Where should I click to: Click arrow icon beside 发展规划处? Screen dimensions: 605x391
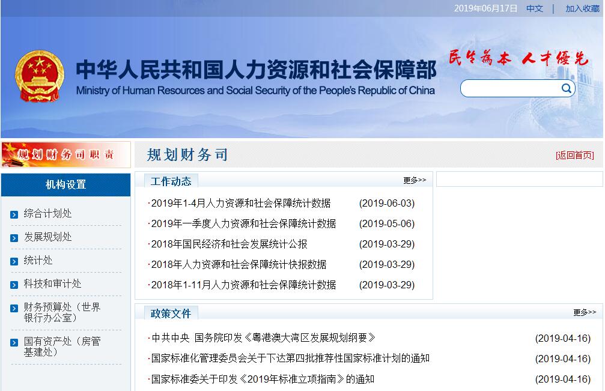click(x=14, y=238)
